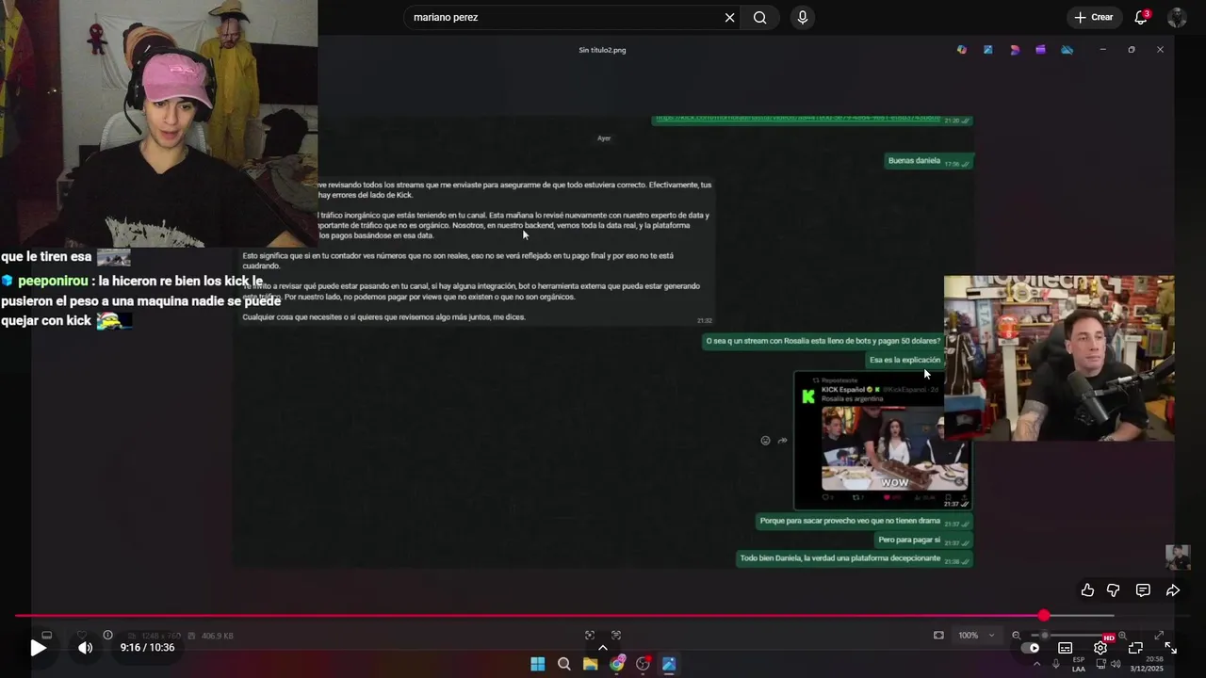Open the player settings gear with HD badge

(x=1100, y=648)
